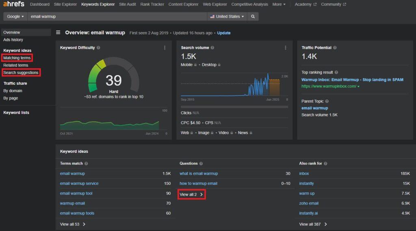Click instantly.ai keyword link
This screenshot has width=416, height=231.
point(308,213)
